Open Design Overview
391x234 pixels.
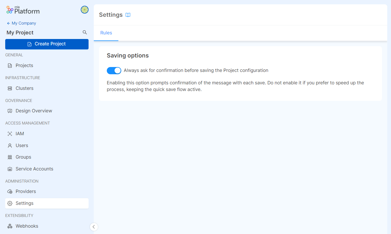[x=34, y=111]
